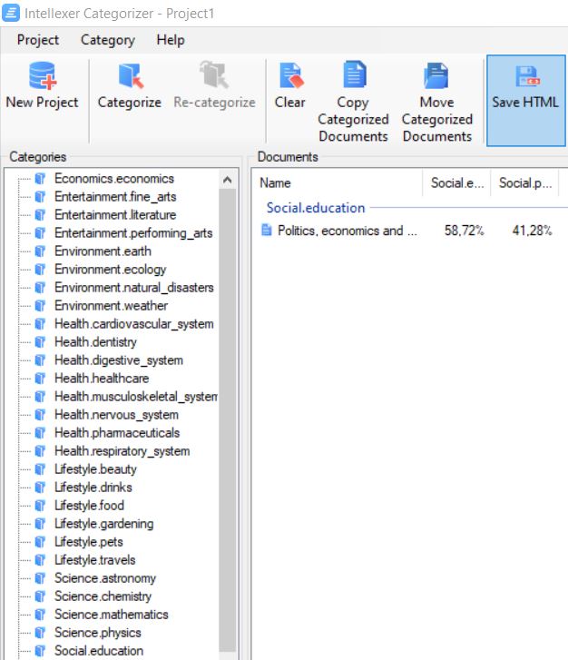Click the Social.education group header in Documents
This screenshot has width=568, height=660.
316,208
